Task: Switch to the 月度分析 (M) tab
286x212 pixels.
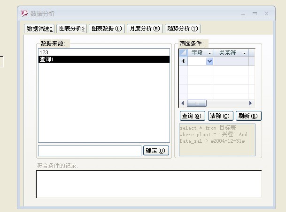Action: coord(145,29)
